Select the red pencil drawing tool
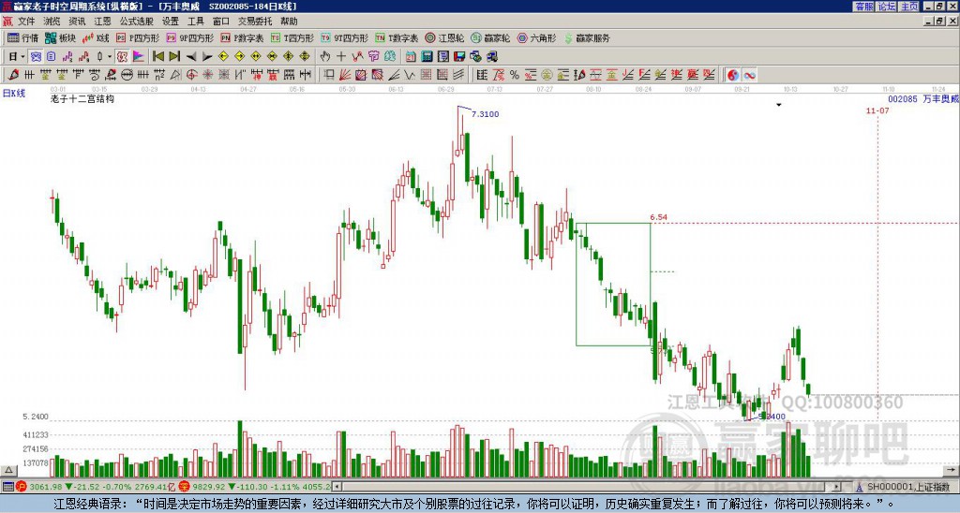Screen dimensions: 960x513 (x=13, y=75)
